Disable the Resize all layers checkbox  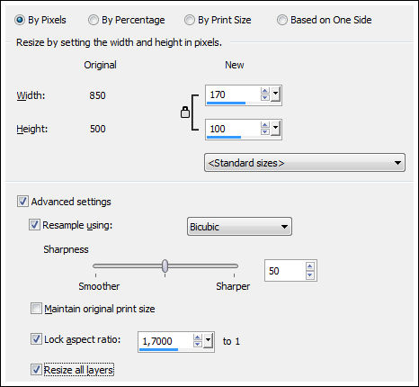click(x=36, y=370)
